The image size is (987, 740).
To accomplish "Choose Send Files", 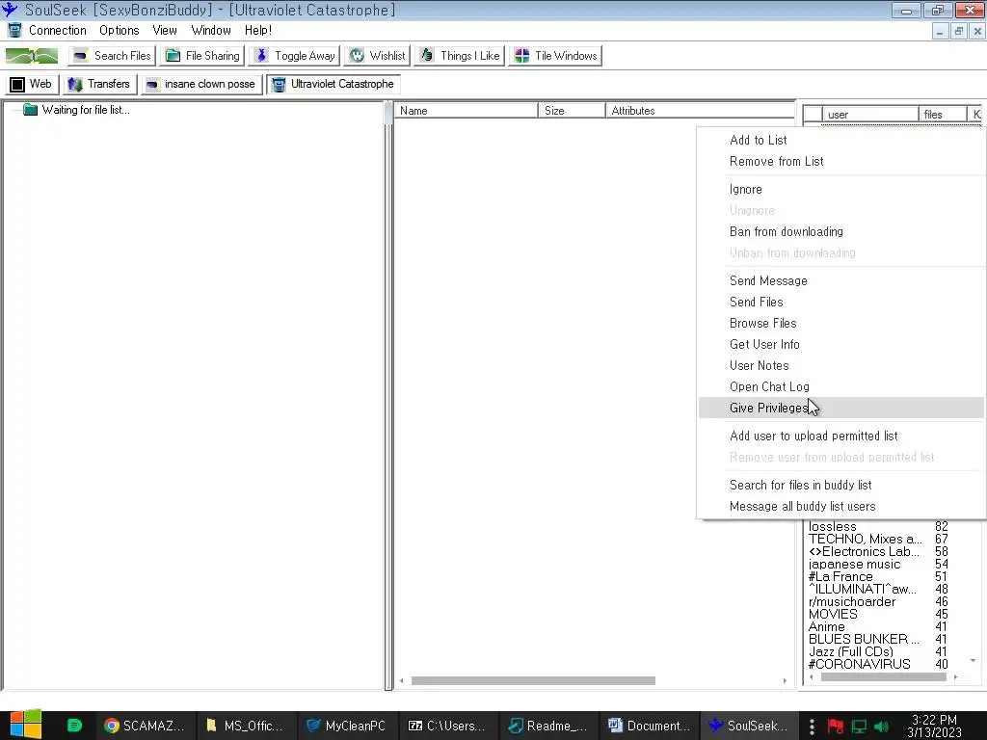I will 840,302.
